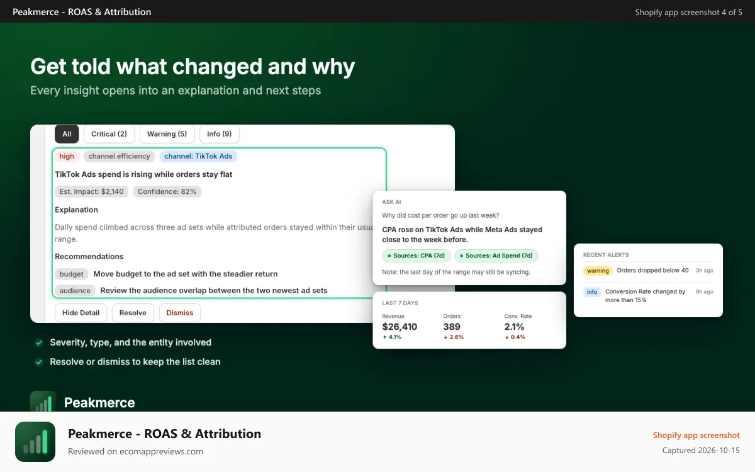This screenshot has width=755, height=472.
Task: Click the note about last day syncing
Action: (456, 272)
